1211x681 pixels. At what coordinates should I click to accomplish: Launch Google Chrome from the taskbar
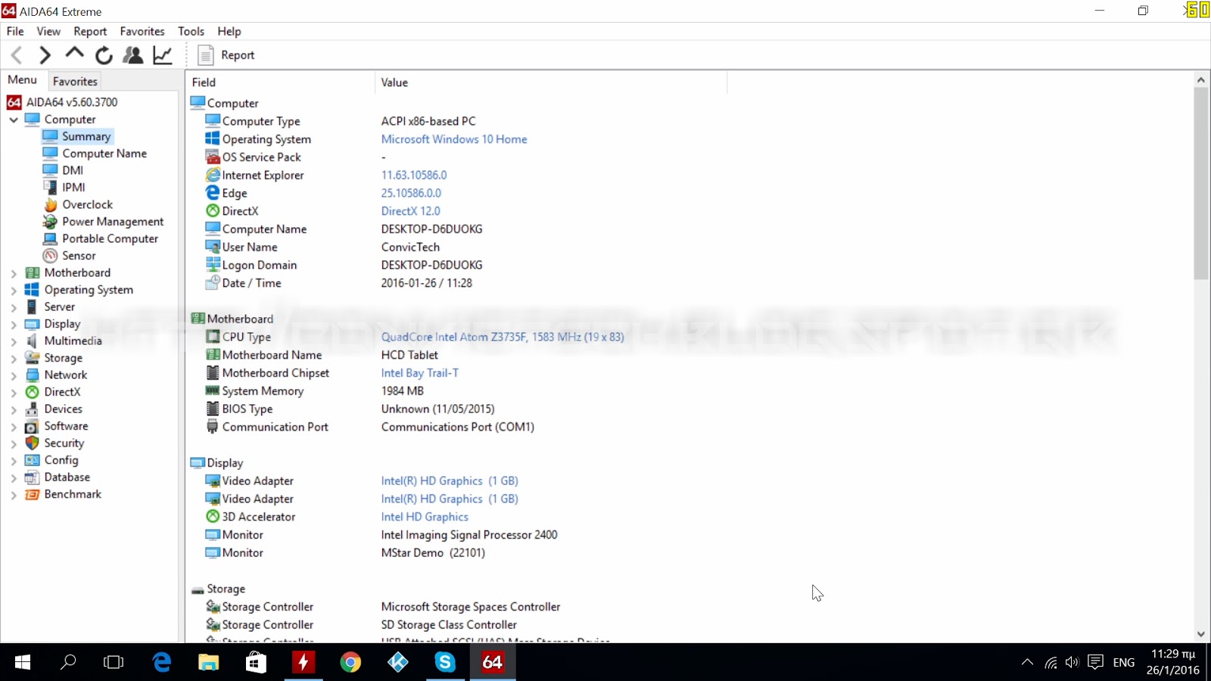350,662
